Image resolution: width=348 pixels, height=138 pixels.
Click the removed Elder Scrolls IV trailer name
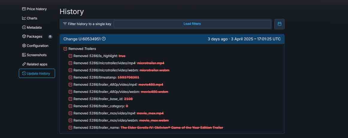[172, 128]
